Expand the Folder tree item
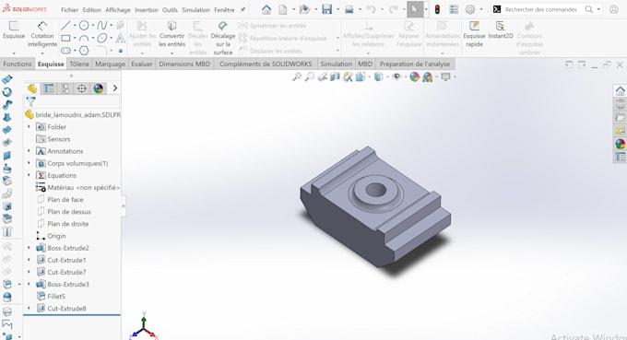The image size is (627, 340). point(29,126)
